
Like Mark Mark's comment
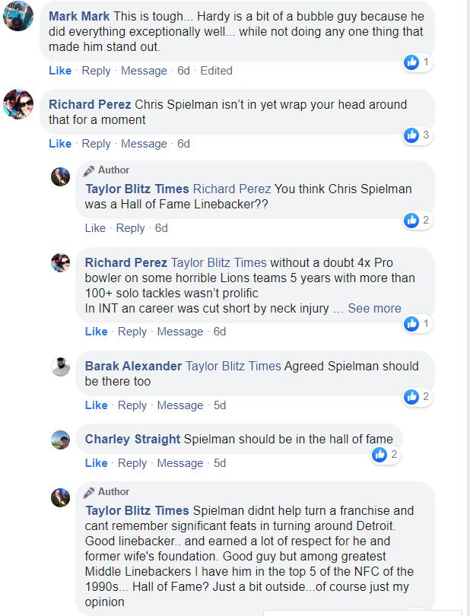[x=59, y=70]
